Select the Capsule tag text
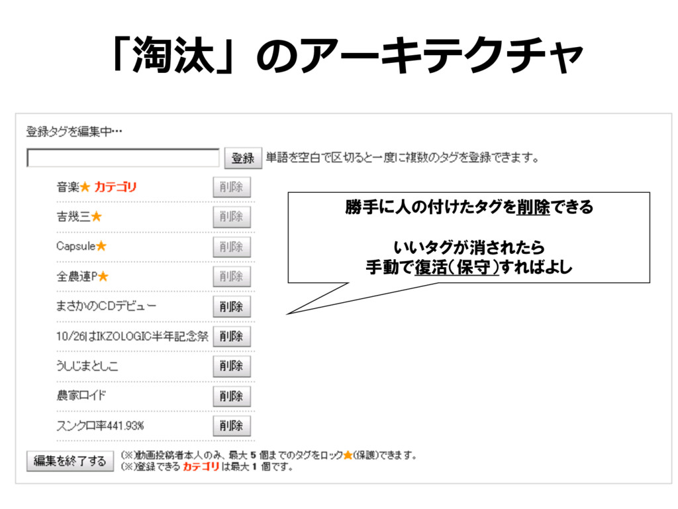 coord(75,247)
